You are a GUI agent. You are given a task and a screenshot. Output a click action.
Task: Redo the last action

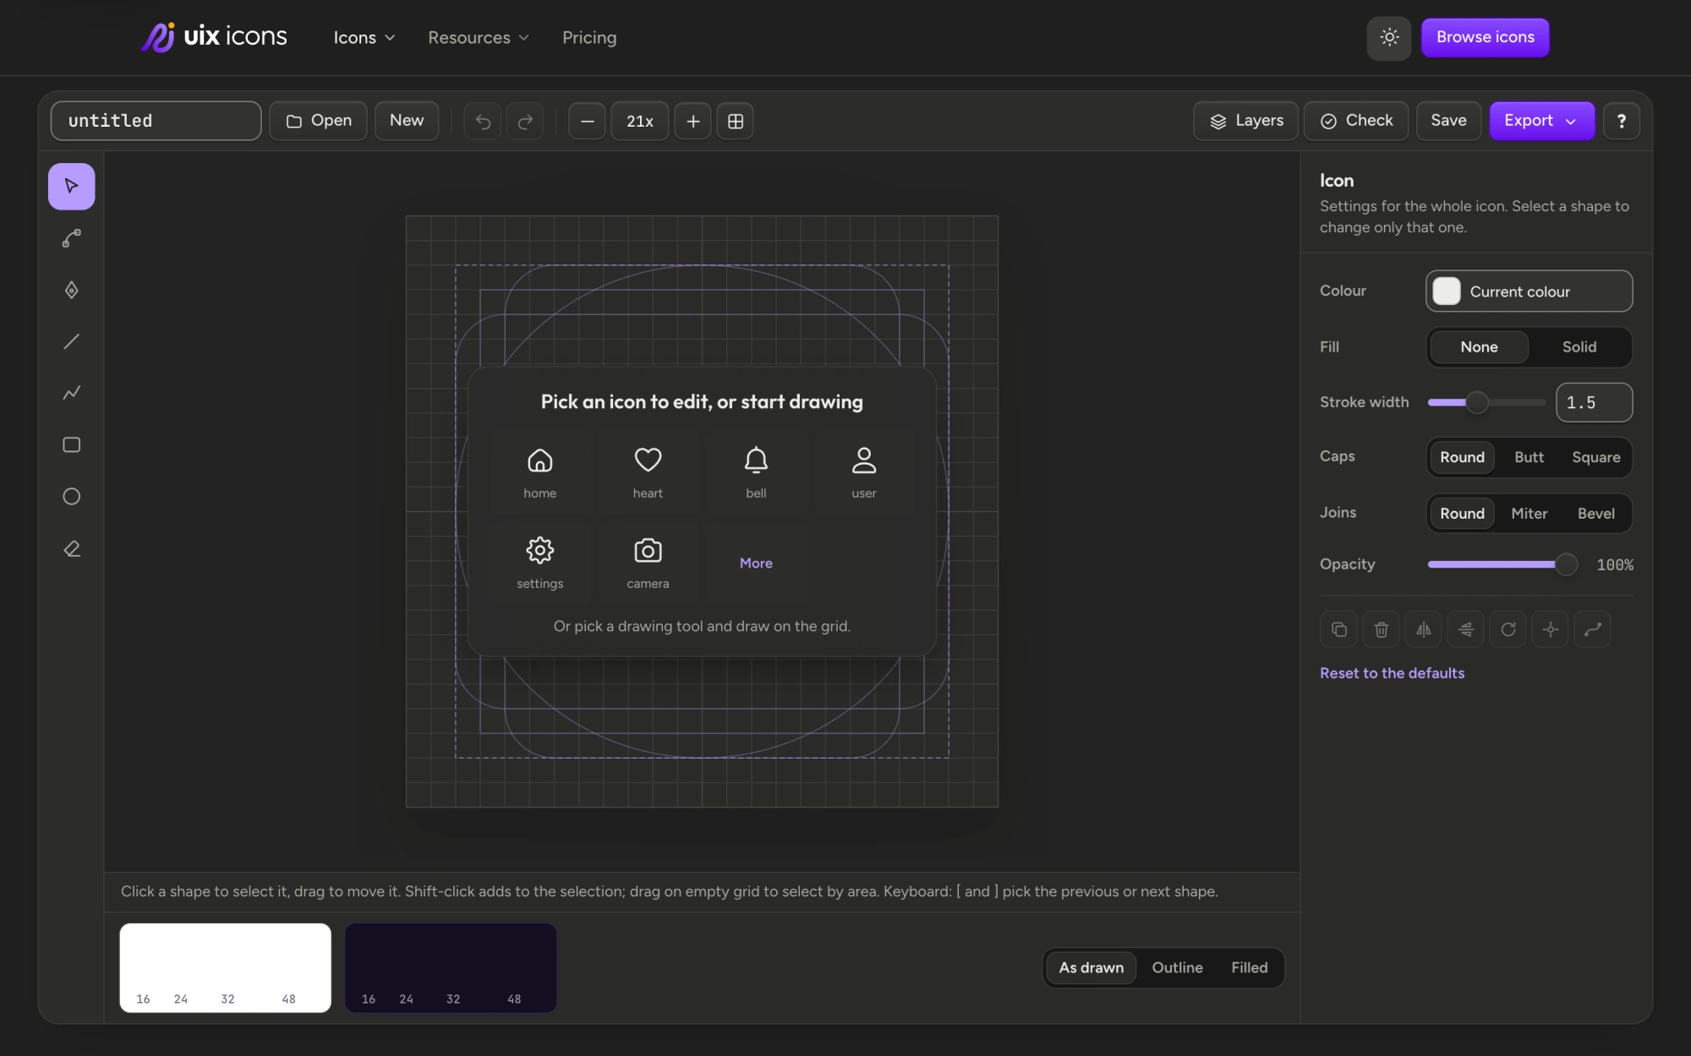tap(525, 121)
